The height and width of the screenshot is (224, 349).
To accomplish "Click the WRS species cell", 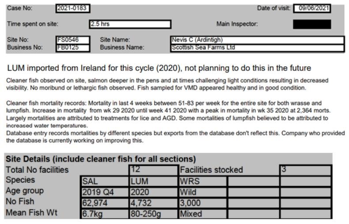I will [x=202, y=181].
